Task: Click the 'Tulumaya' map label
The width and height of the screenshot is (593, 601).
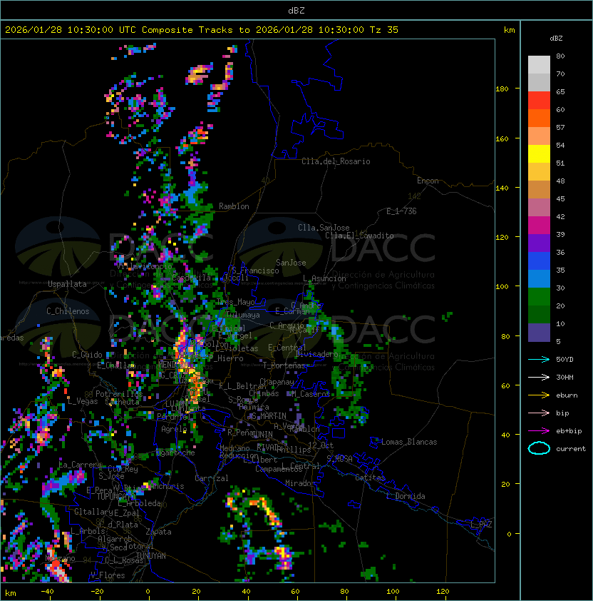Action: 243,315
